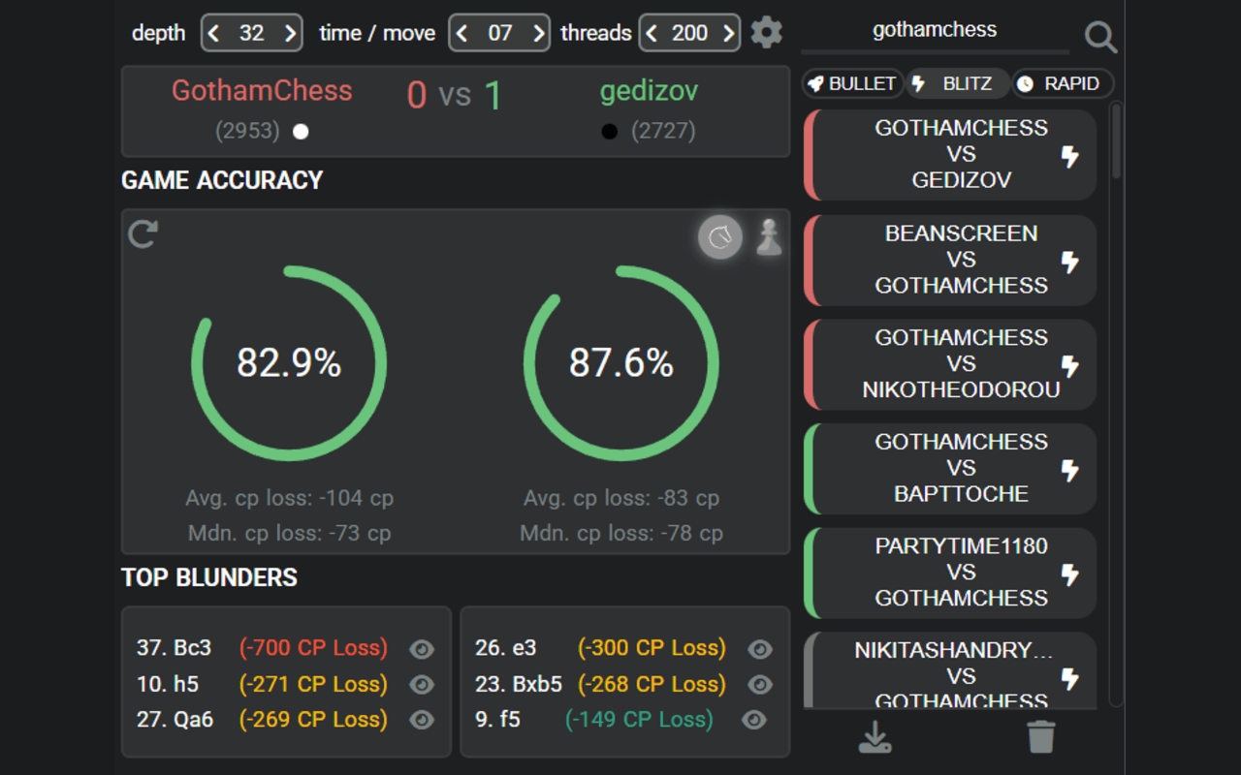Viewport: 1241px width, 775px height.
Task: Show the 23. Bxb5 blunder
Action: point(760,685)
